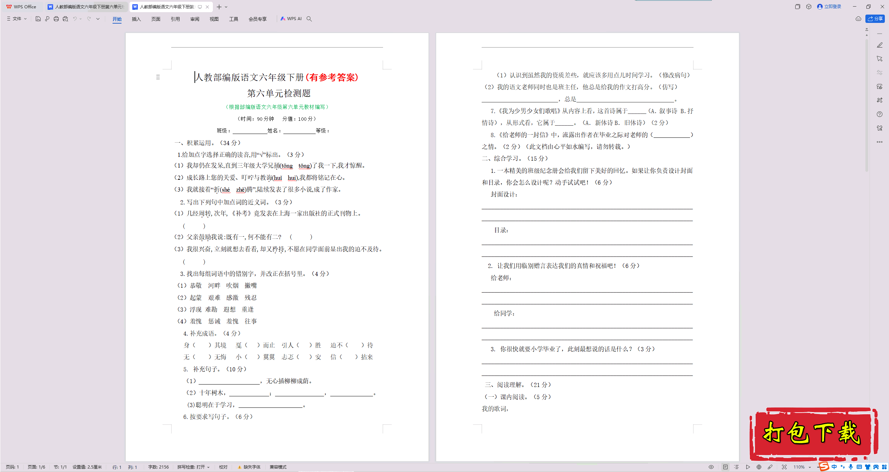Click scrollbar up arrow

pyautogui.click(x=867, y=35)
